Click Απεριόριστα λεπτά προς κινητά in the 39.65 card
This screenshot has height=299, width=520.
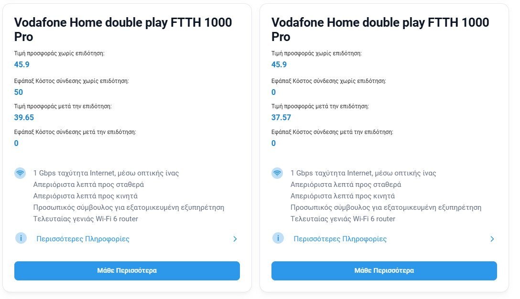pyautogui.click(x=85, y=196)
